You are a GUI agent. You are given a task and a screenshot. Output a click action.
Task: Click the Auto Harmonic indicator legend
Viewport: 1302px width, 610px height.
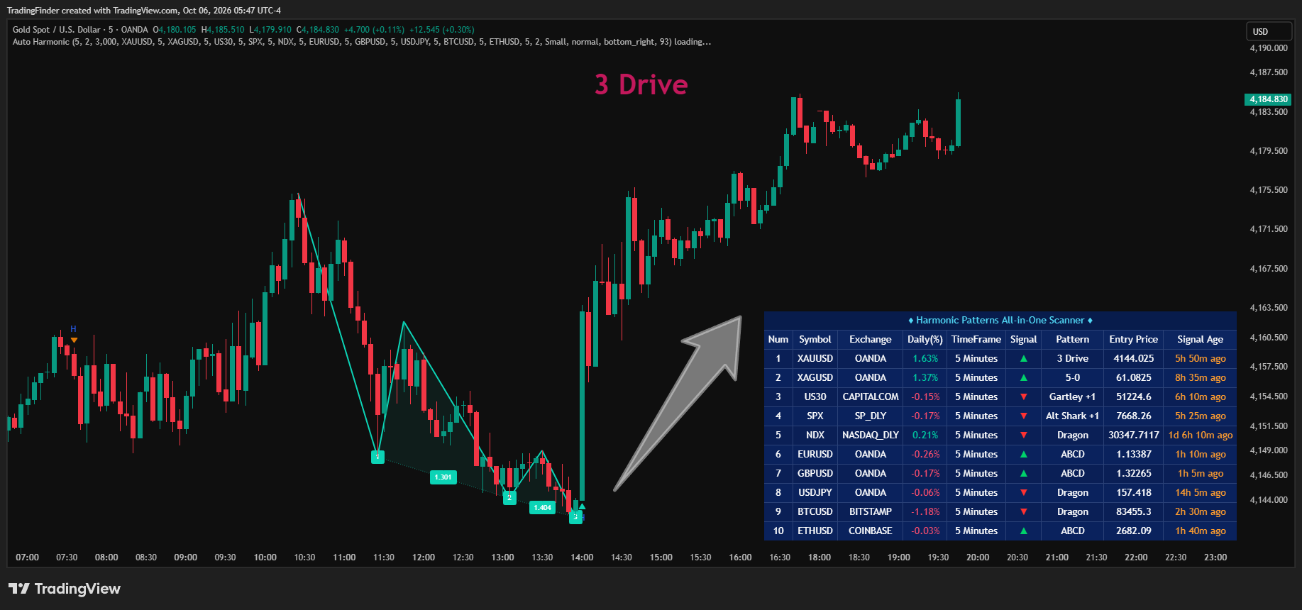click(x=362, y=42)
